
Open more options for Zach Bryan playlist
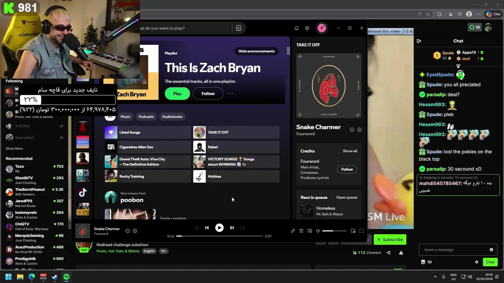coord(231,94)
